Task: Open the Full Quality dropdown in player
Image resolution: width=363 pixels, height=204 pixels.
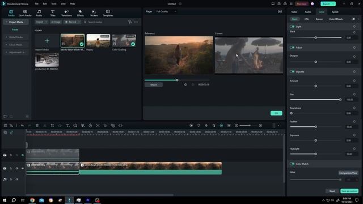Action: click(x=166, y=11)
